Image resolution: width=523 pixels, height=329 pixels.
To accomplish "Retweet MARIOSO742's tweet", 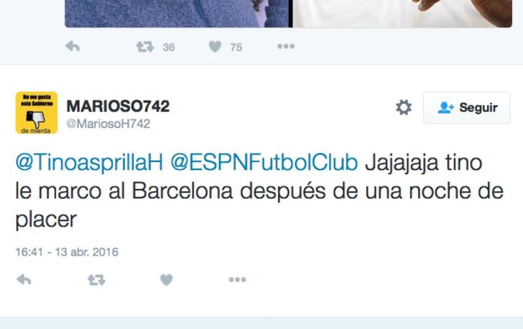I will [x=96, y=279].
